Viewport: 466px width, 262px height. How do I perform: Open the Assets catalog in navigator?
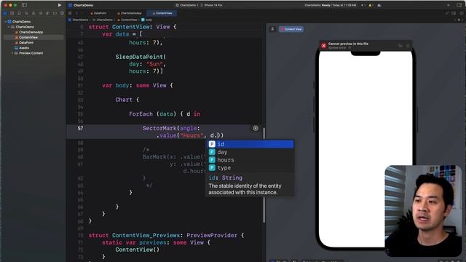22,48
